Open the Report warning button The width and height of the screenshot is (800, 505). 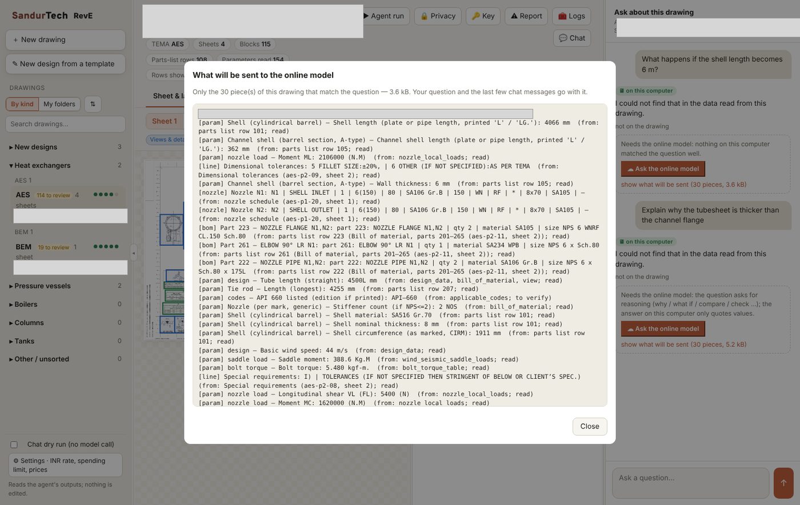(526, 16)
